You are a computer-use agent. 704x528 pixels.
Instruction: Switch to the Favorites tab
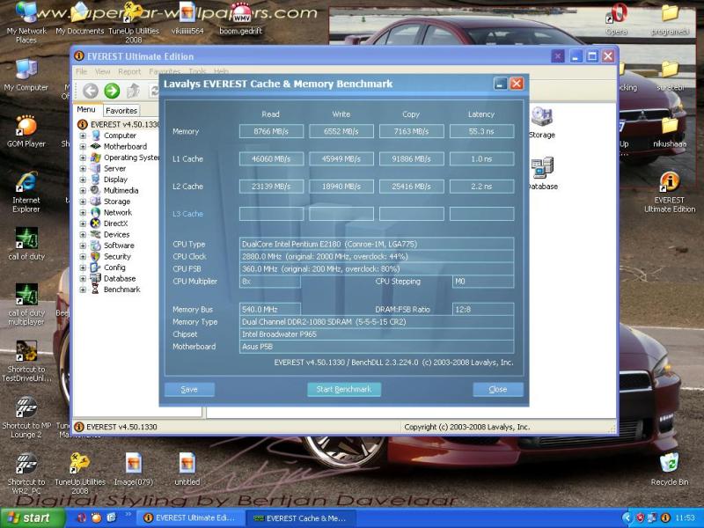[x=121, y=111]
